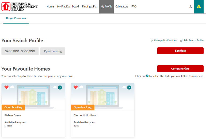Unfavourite Bishan Green via heart icon
The height and width of the screenshot is (139, 206).
(6, 87)
